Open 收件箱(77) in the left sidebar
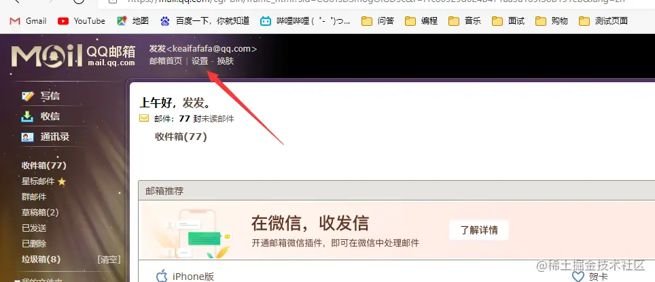655x282 pixels. click(44, 165)
